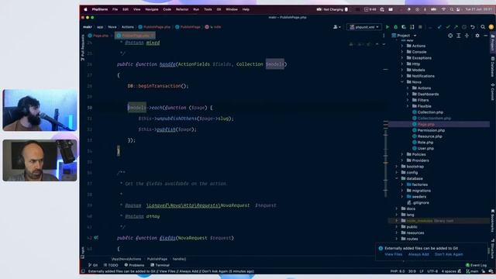The image size is (496, 279).
Task: Open the Structure side panel
Action: (x=493, y=248)
